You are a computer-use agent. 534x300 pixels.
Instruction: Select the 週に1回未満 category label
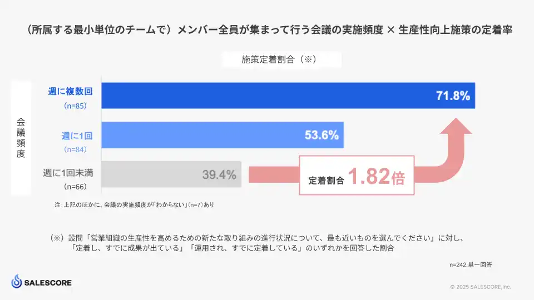pyautogui.click(x=68, y=173)
